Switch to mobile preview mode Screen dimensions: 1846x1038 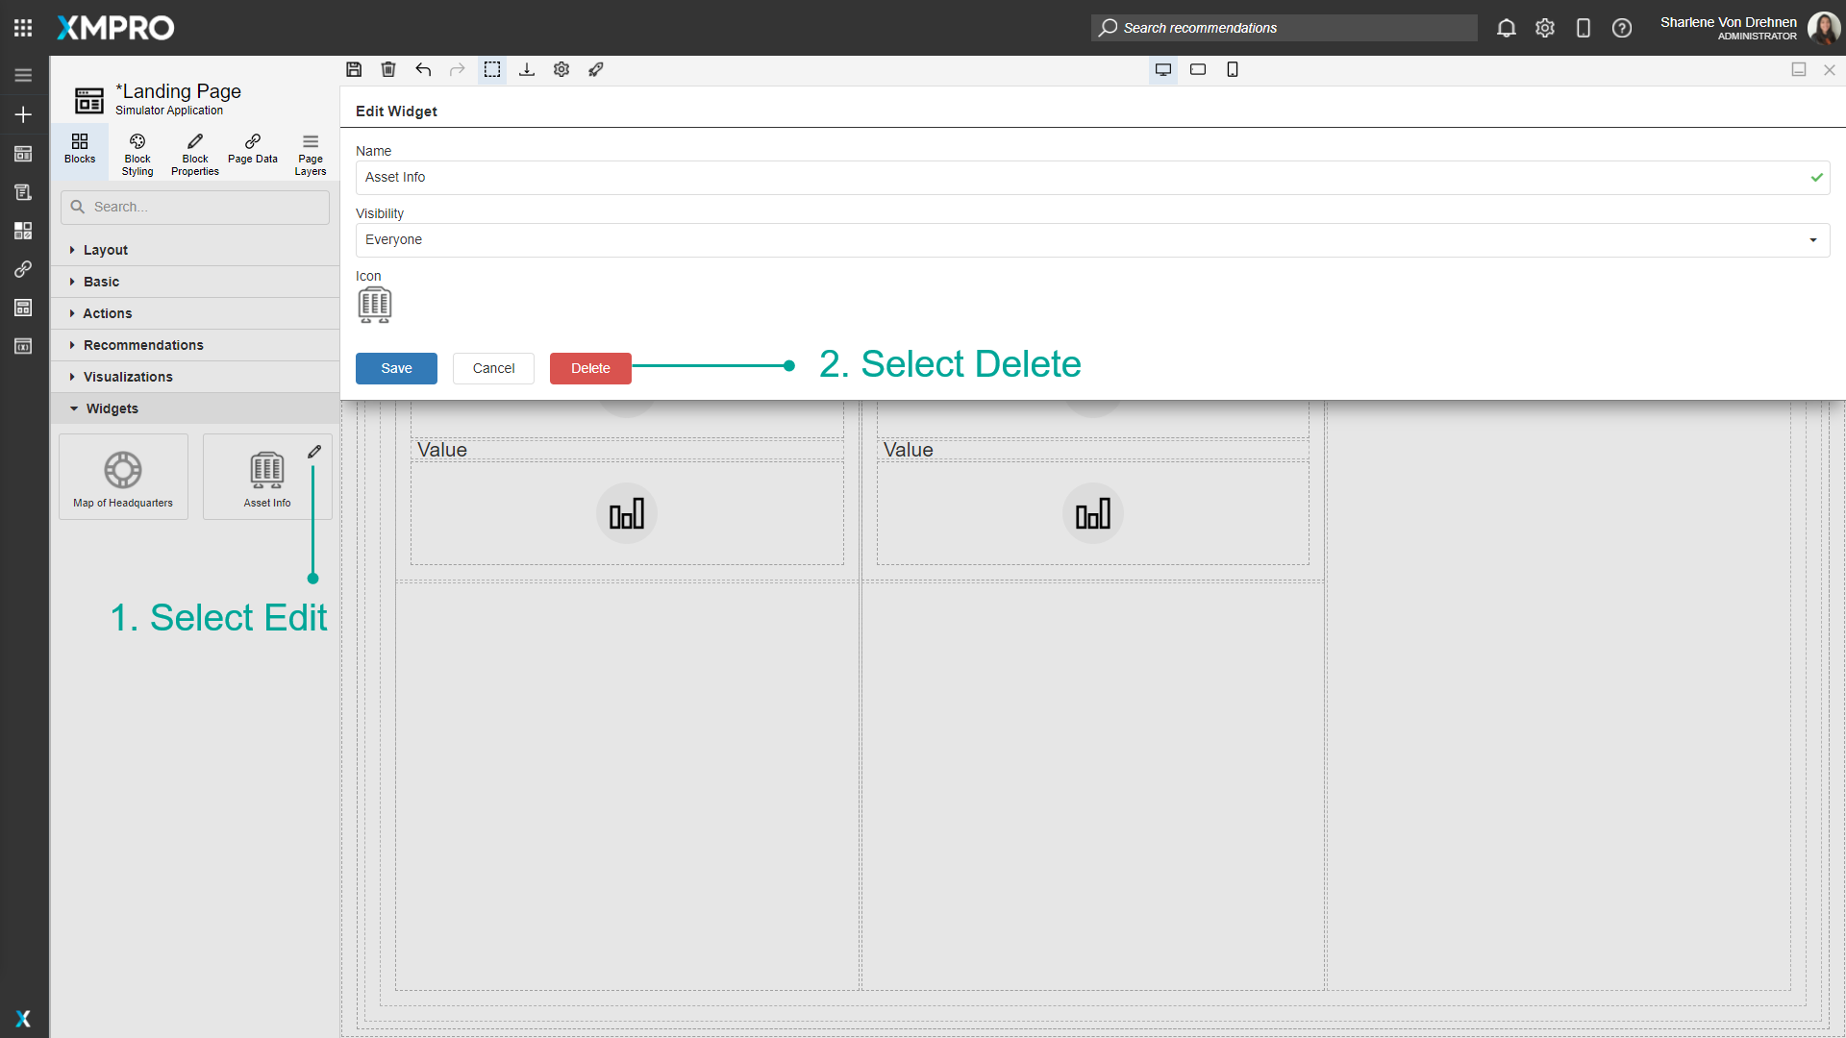click(1233, 69)
